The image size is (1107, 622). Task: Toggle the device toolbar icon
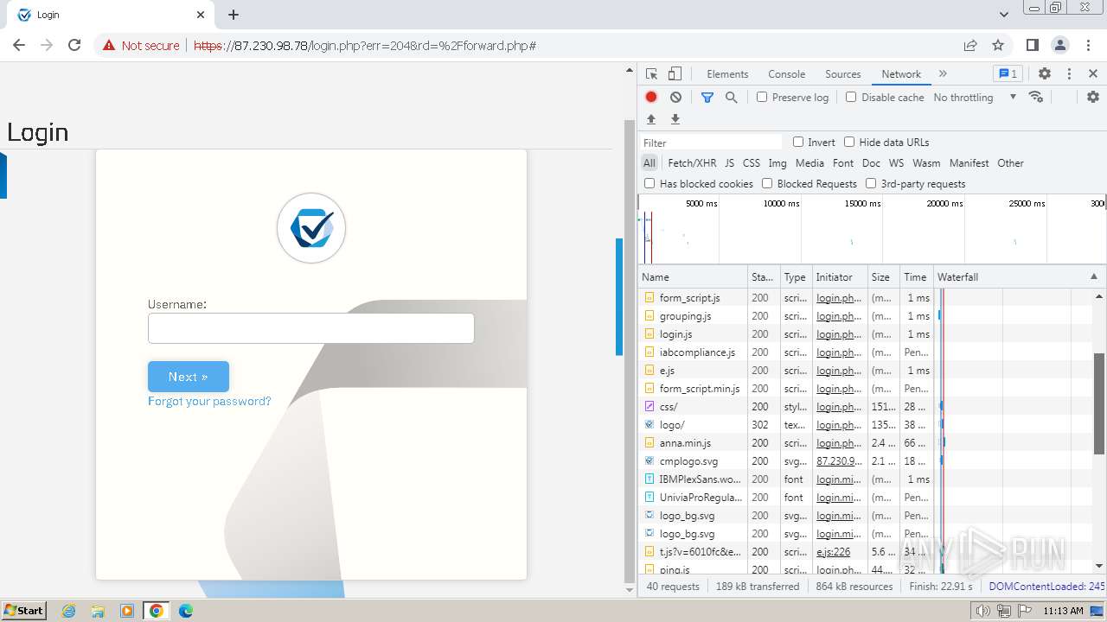(675, 74)
